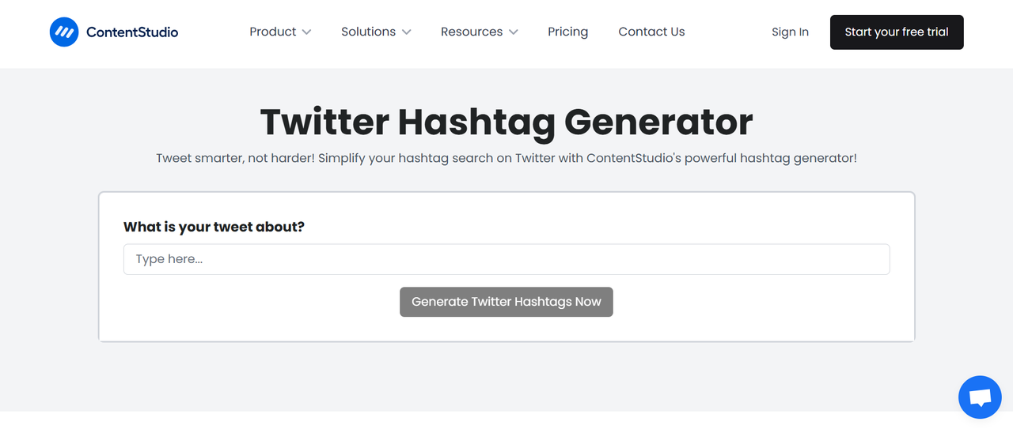
Task: Click the Sign In link
Action: (790, 32)
